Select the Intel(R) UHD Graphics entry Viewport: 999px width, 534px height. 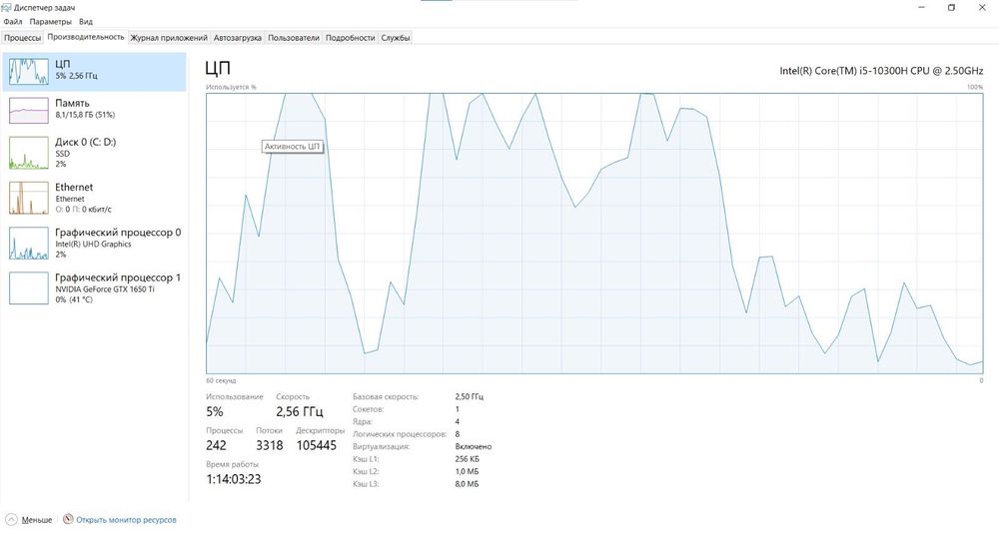94,244
